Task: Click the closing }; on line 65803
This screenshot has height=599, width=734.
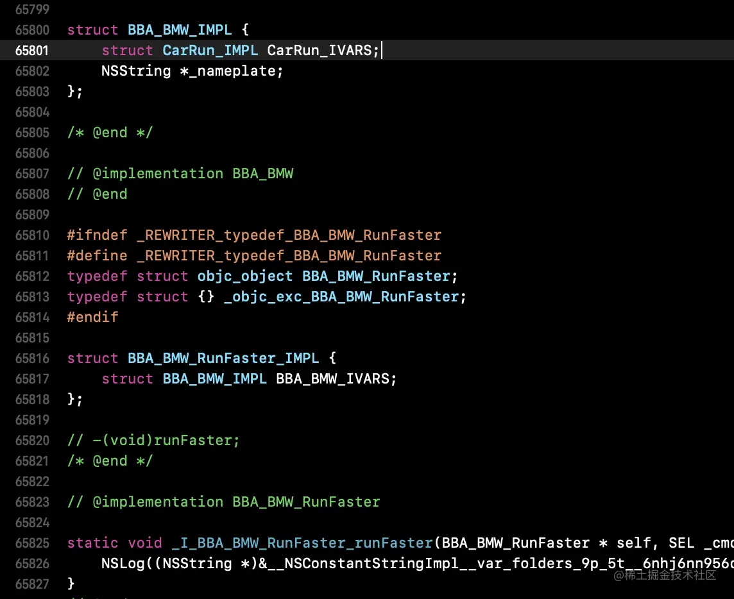Action: click(75, 92)
